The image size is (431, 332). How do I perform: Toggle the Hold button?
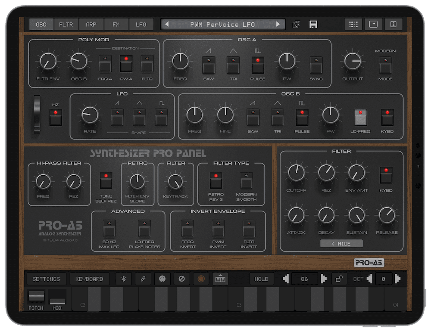pos(262,279)
